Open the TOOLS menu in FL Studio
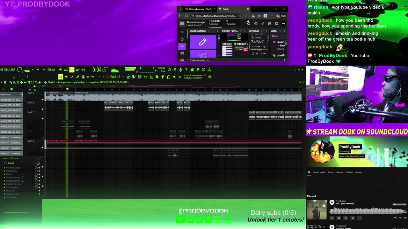The height and width of the screenshot is (229, 408). tap(6, 70)
